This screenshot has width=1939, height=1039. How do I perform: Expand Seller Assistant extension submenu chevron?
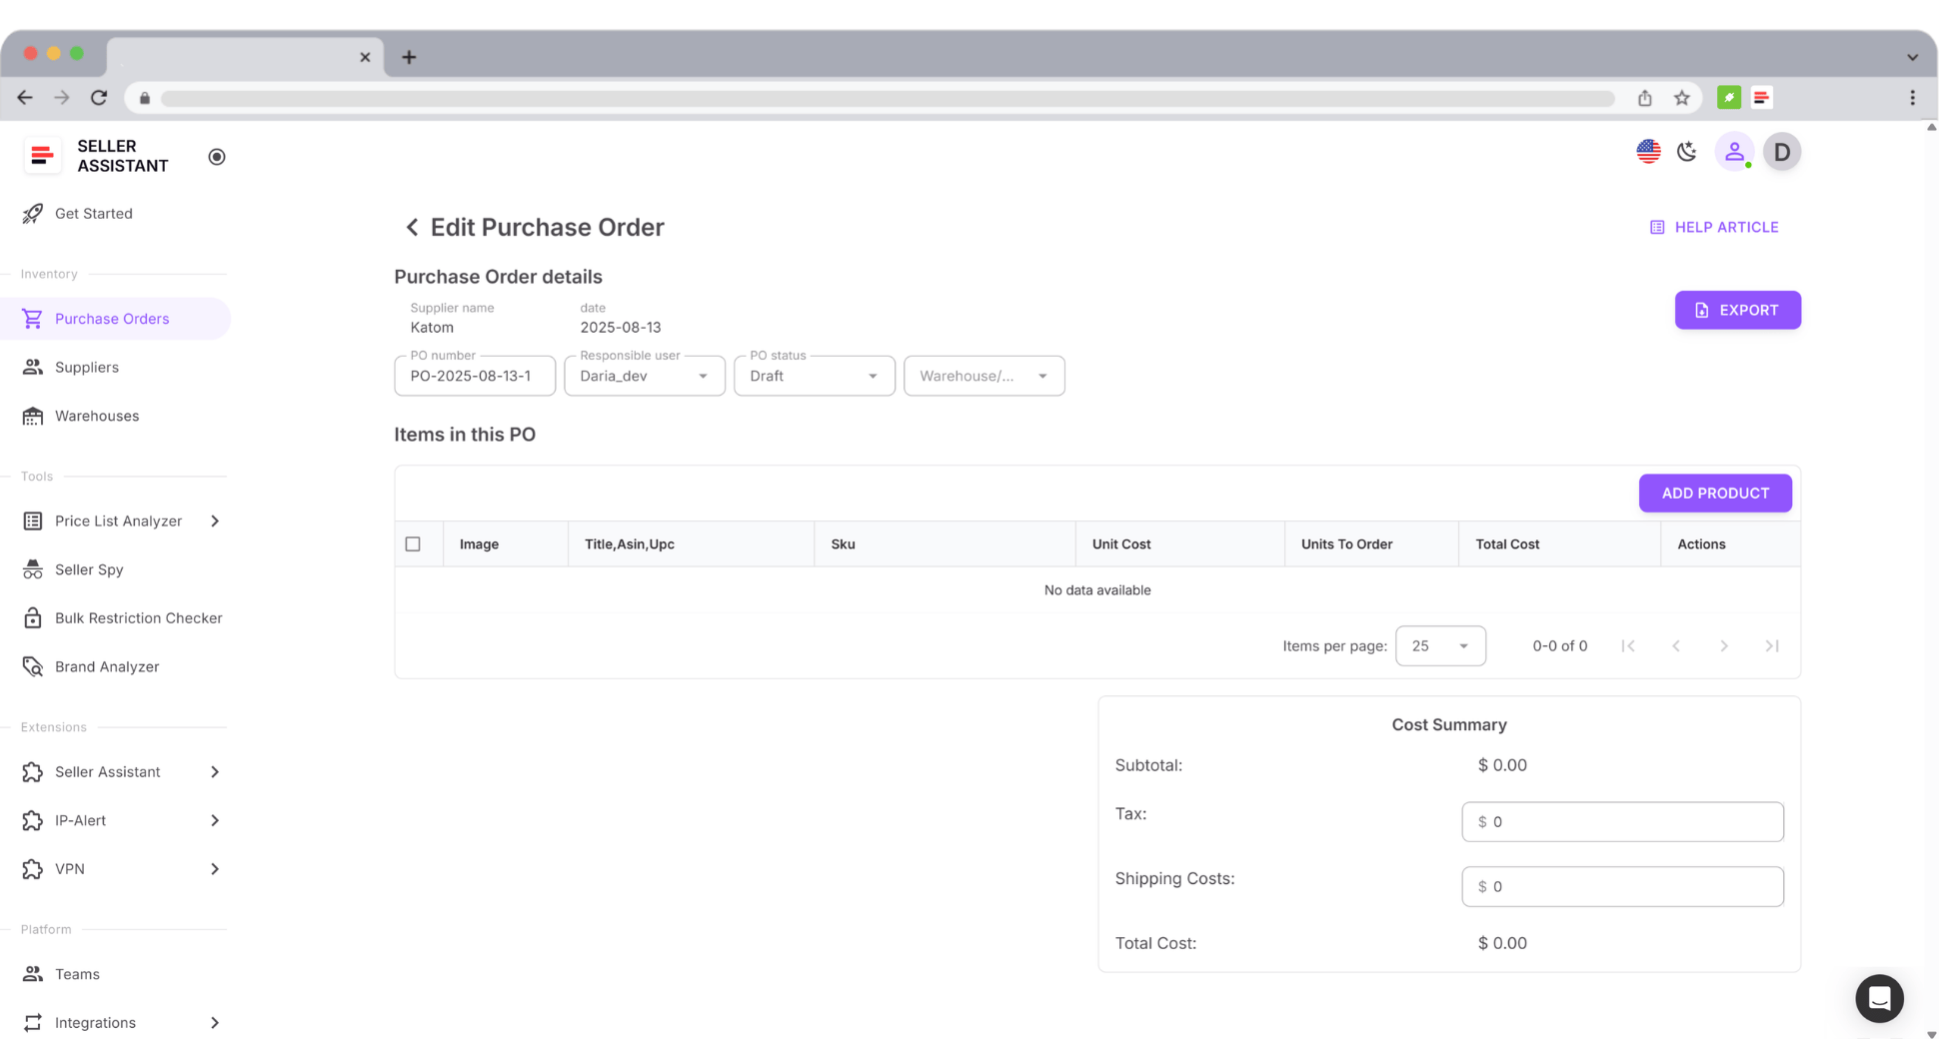pos(215,771)
